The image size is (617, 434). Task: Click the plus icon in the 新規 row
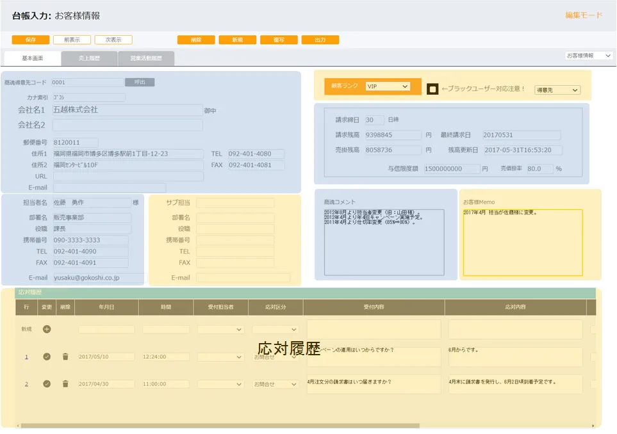(x=46, y=329)
